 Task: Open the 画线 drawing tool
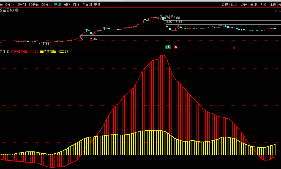coord(253,5)
